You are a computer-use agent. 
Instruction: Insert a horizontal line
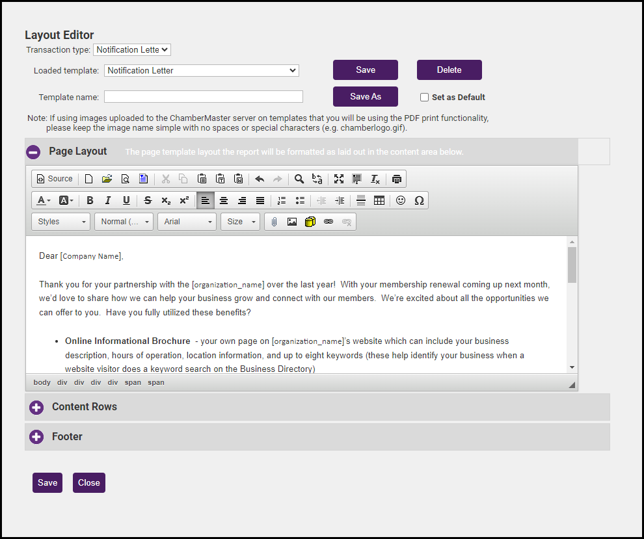pyautogui.click(x=360, y=200)
